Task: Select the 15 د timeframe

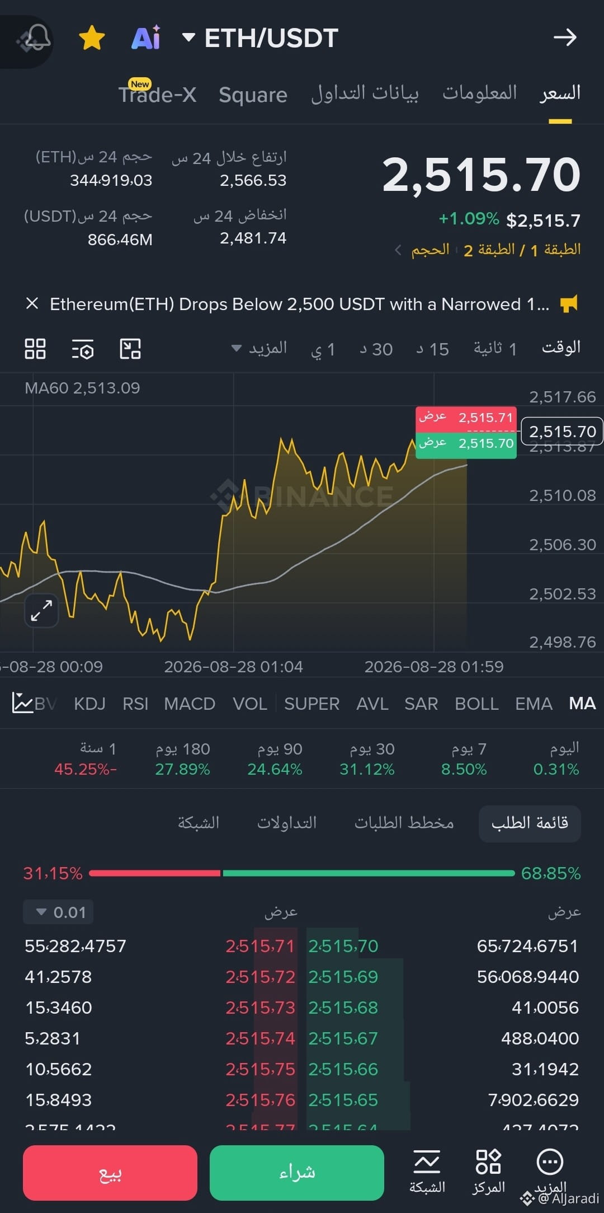Action: point(432,349)
